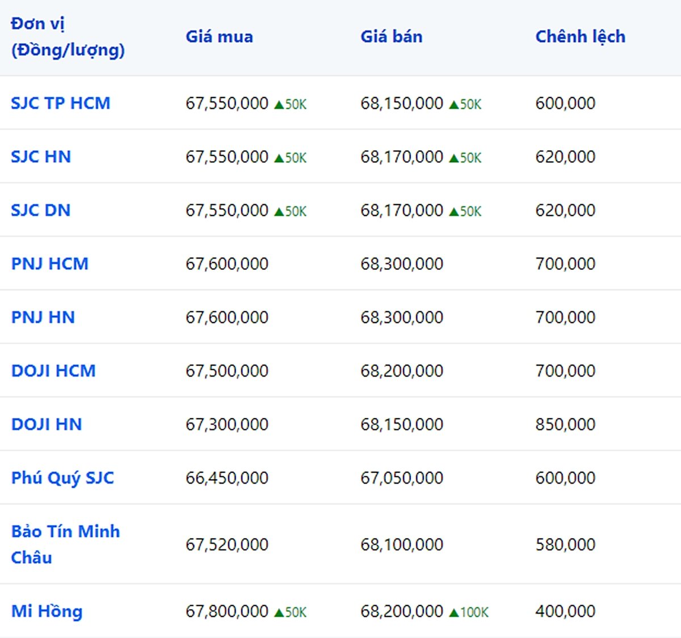This screenshot has height=638, width=681.
Task: Select SJC HN difference 620,000
Action: [565, 157]
